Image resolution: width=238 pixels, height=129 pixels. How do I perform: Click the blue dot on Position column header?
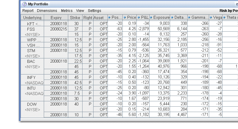pos(109,18)
